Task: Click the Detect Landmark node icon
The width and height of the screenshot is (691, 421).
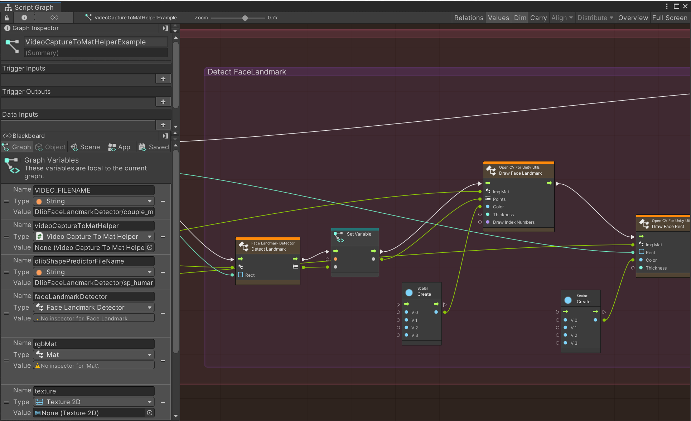Action: 243,246
